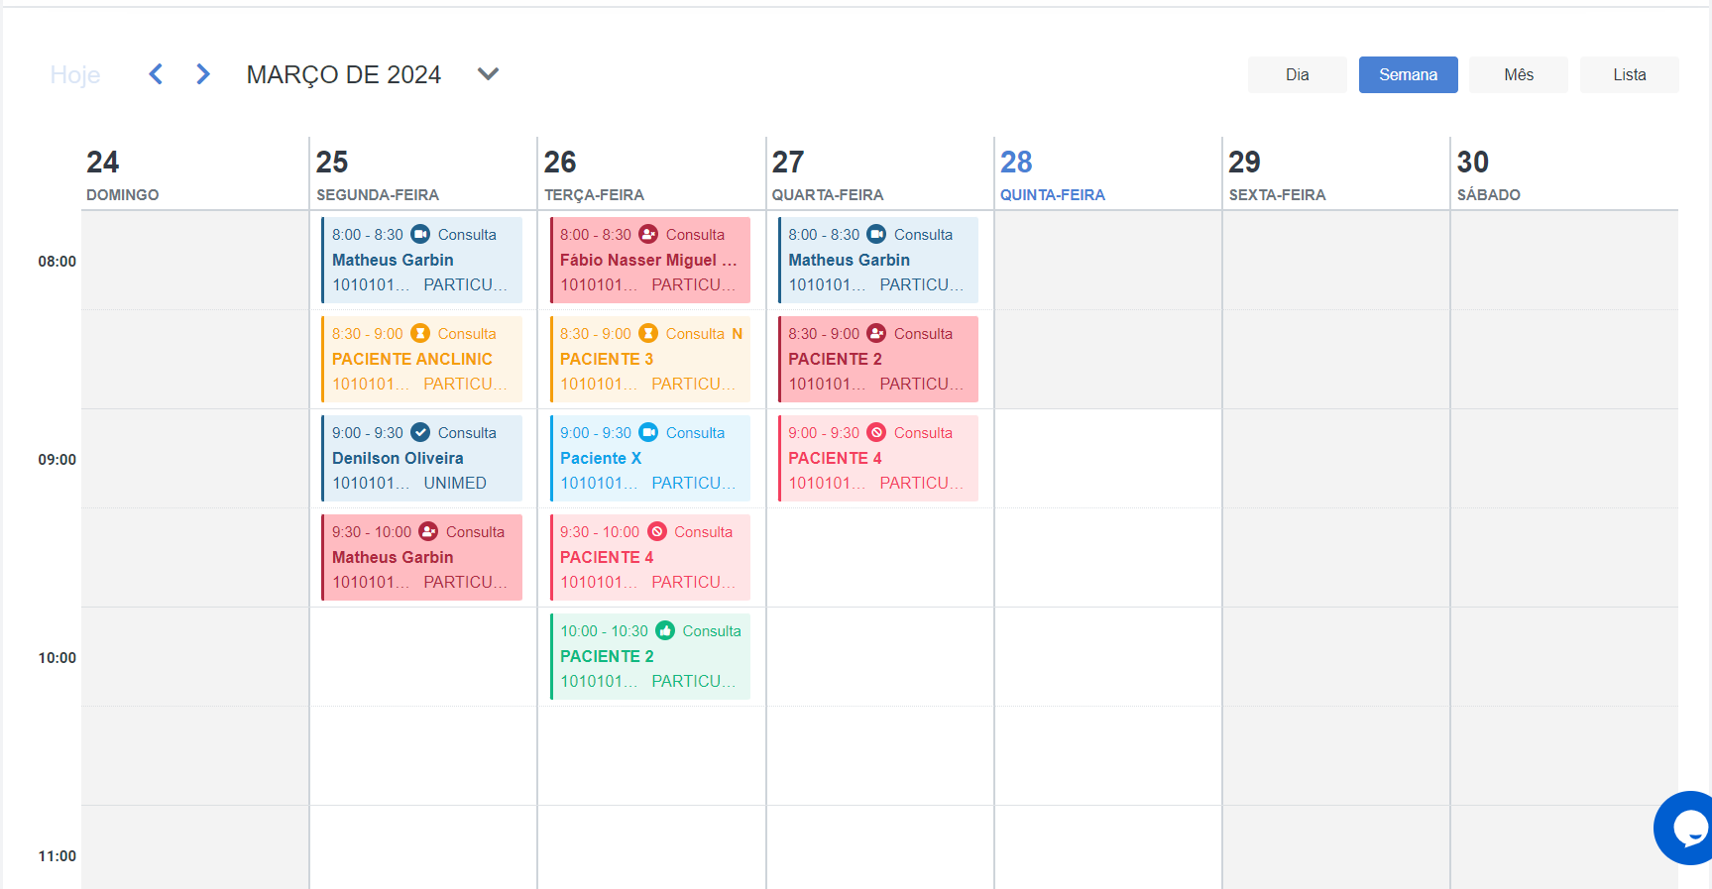This screenshot has height=889, width=1712.
Task: Click person icon on Wednesday 8:30 PACIENTE 2 appointment
Action: pos(876,333)
